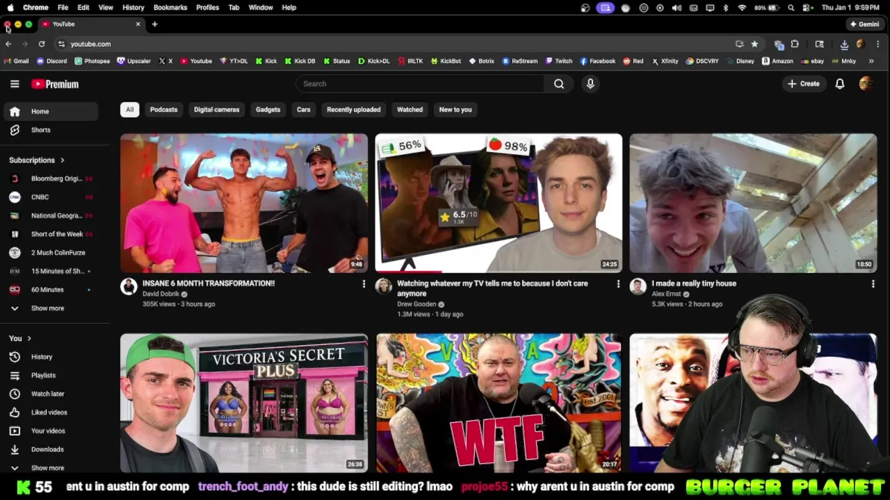Open options for Alex Ernst video

point(873,284)
